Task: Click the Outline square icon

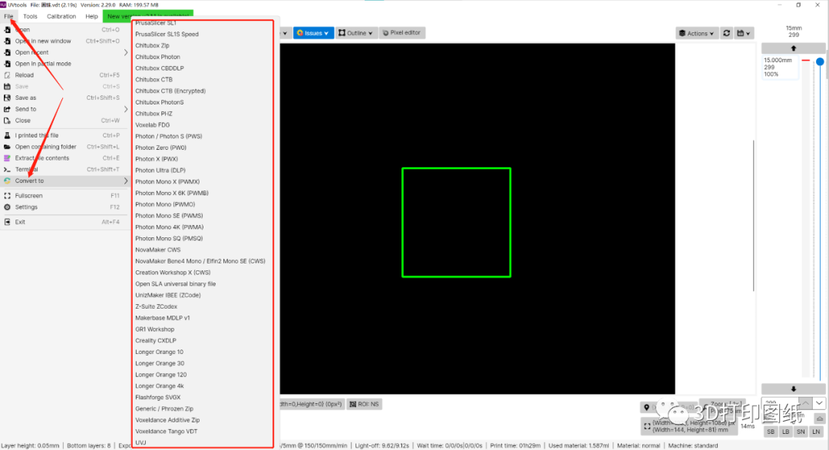Action: (x=342, y=33)
